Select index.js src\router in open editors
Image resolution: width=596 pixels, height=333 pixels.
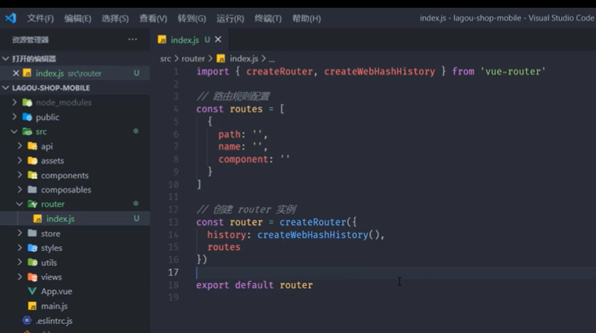[75, 73]
